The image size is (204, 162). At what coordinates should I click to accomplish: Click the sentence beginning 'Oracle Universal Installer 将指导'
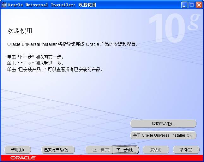tap(72, 44)
